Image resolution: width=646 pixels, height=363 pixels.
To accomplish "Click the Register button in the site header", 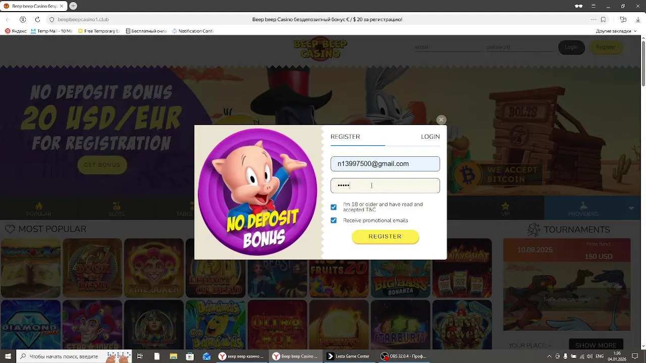I will [606, 47].
